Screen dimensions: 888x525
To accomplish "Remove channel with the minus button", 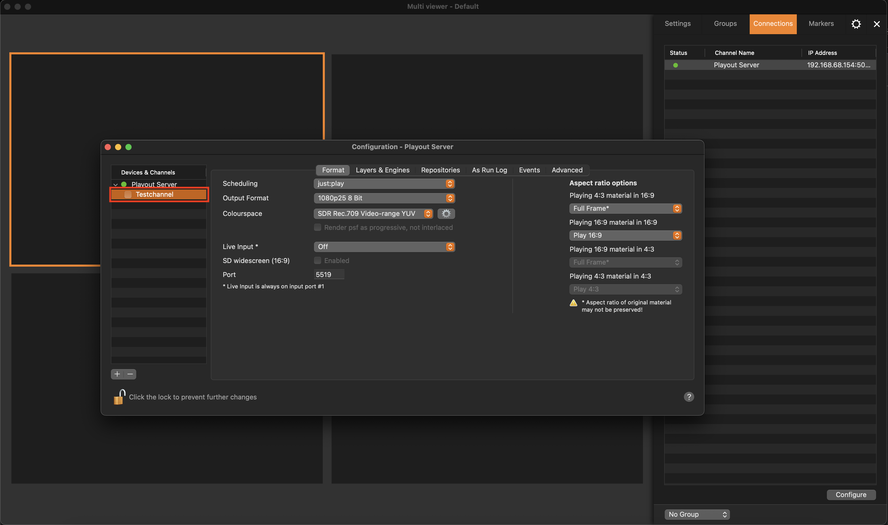I will (130, 374).
